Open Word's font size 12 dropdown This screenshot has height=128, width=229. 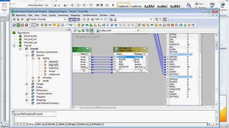pos(52,5)
